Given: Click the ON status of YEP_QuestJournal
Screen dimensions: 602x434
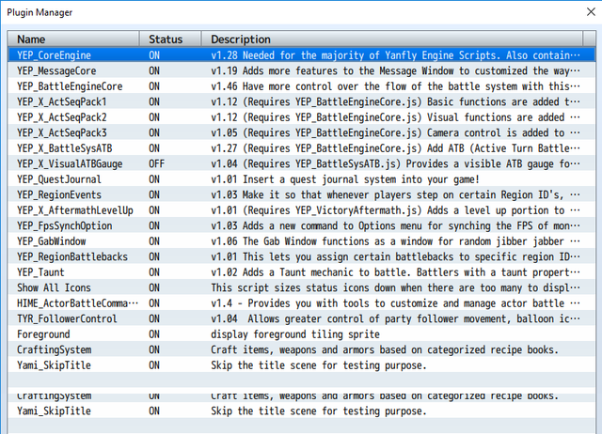Looking at the screenshot, I should tap(154, 179).
